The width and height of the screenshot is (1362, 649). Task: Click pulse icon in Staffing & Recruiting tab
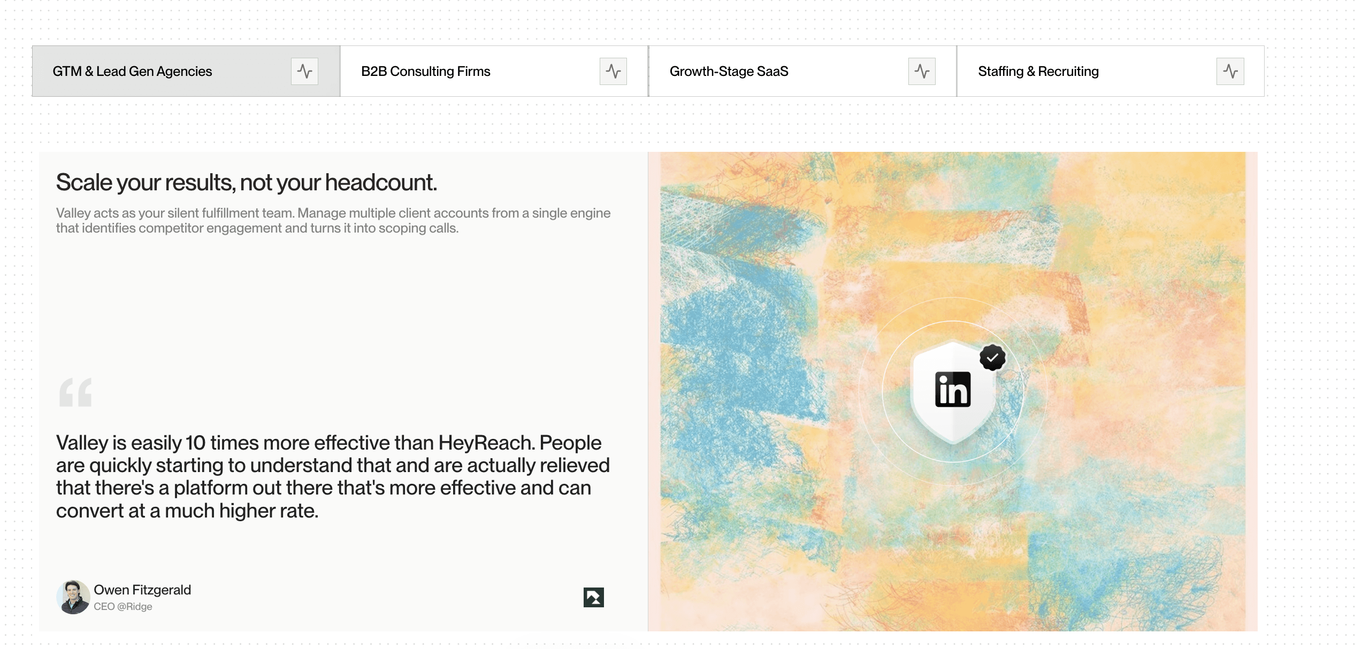(1230, 71)
